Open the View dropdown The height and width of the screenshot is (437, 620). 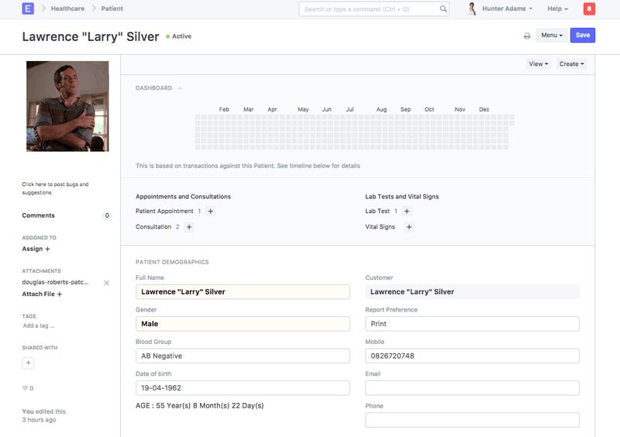coord(539,64)
